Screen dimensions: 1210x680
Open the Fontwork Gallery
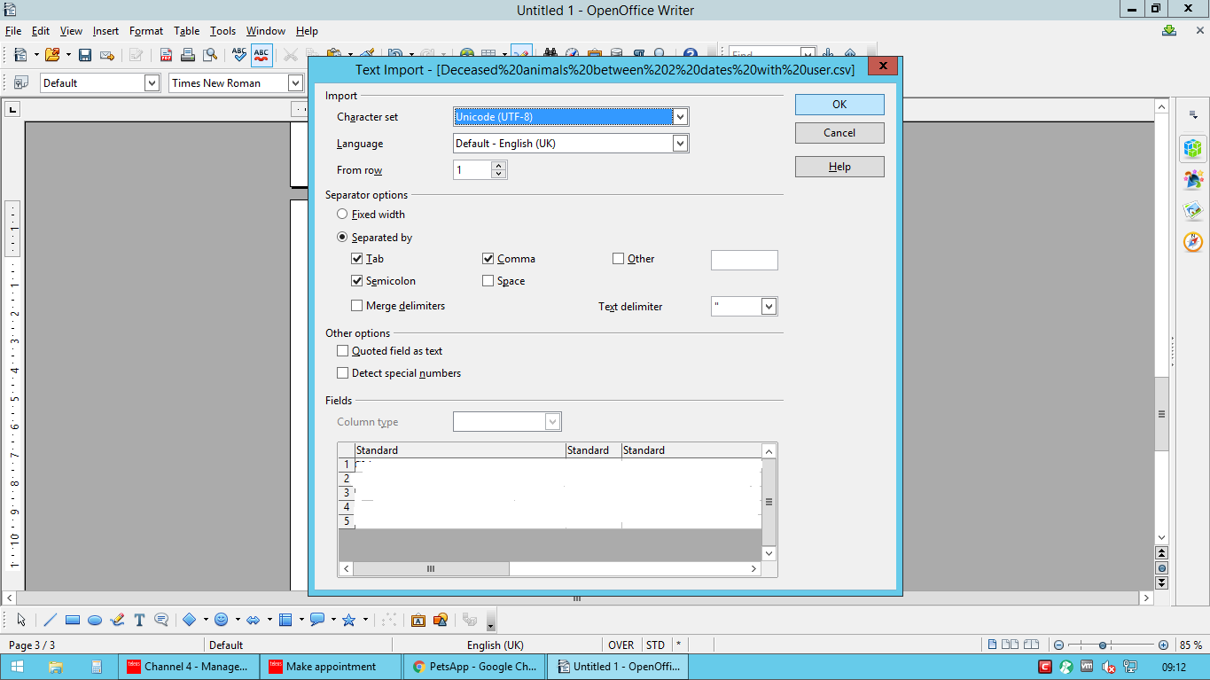(x=418, y=620)
